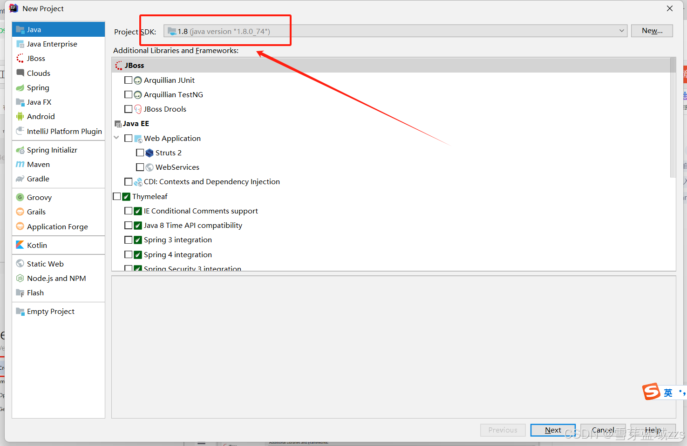Click the frameworks list vertical scrollbar
This screenshot has height=446, width=687.
pyautogui.click(x=673, y=118)
